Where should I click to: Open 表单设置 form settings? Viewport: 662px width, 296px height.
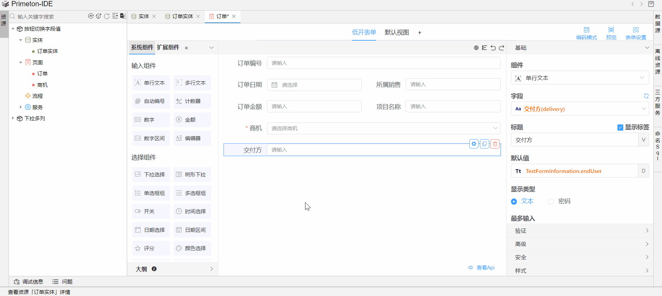click(x=635, y=33)
